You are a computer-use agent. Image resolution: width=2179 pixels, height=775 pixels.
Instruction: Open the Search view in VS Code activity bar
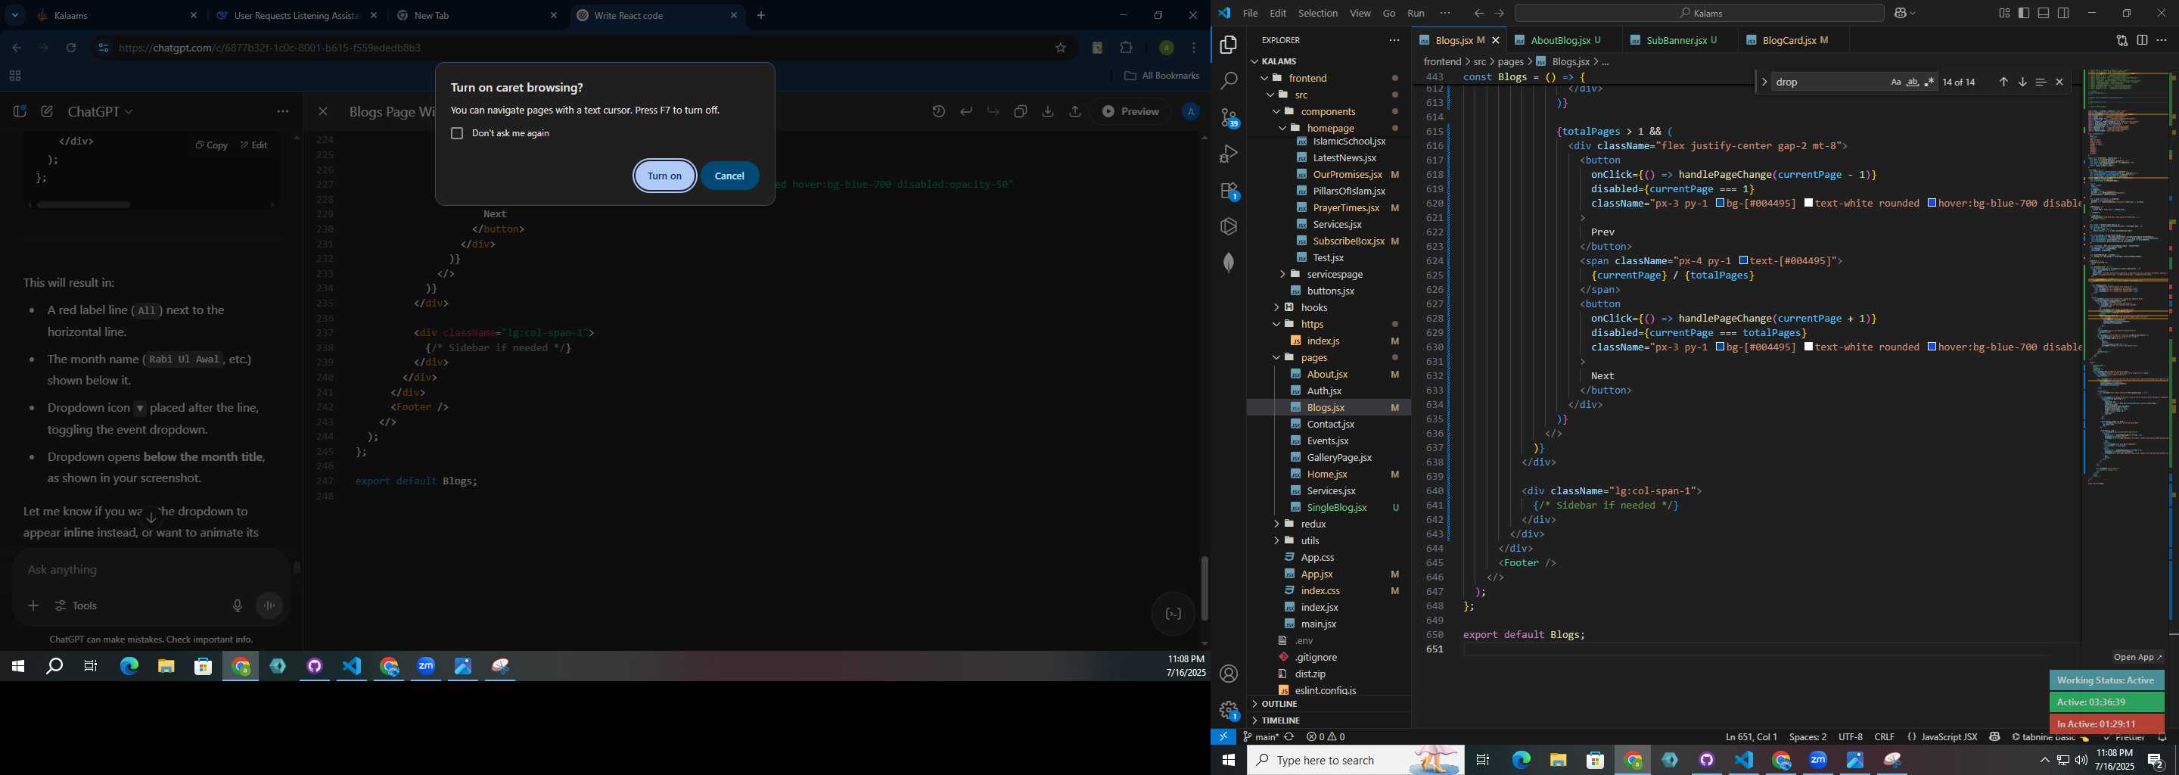tap(1228, 81)
